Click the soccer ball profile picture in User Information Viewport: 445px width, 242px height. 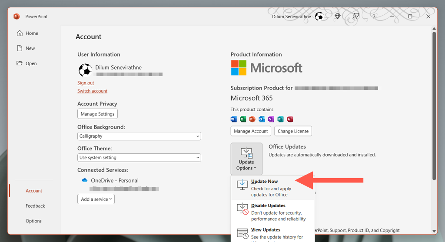[x=85, y=70]
